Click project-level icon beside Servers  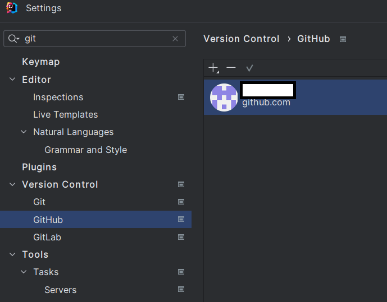pyautogui.click(x=181, y=289)
